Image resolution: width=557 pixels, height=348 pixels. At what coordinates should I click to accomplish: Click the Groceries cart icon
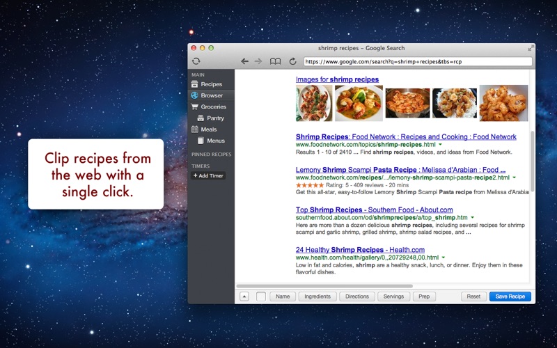(194, 106)
